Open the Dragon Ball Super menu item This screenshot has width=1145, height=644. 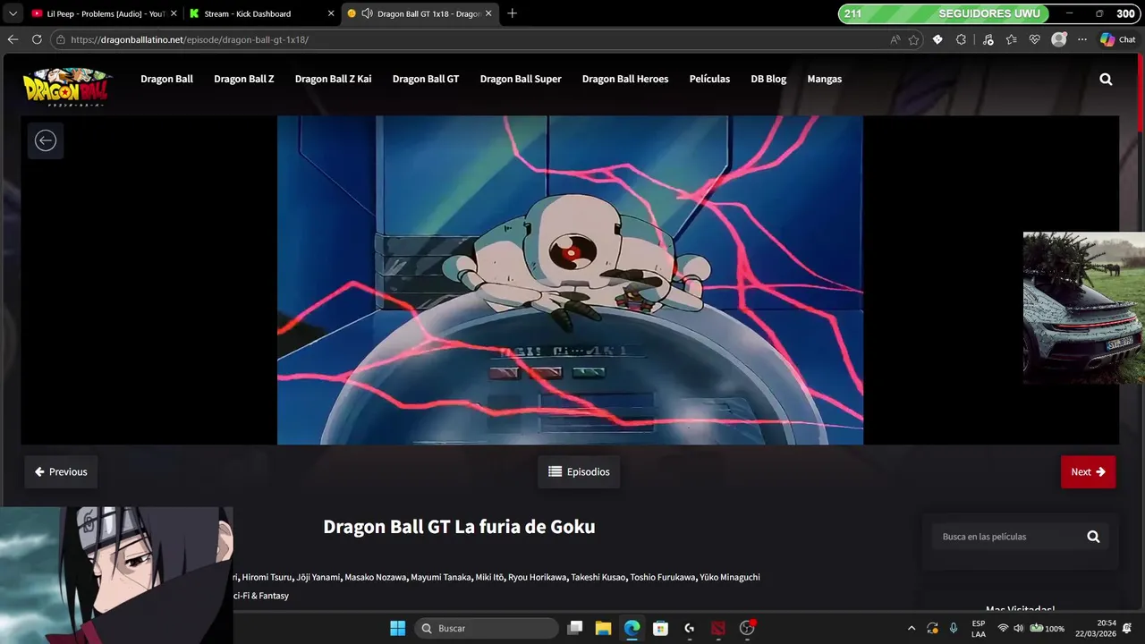521,79
